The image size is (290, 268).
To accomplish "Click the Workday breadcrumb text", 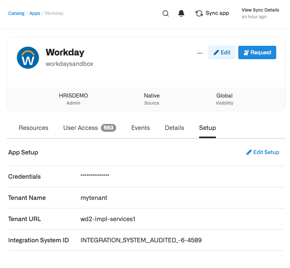I will pyautogui.click(x=54, y=13).
